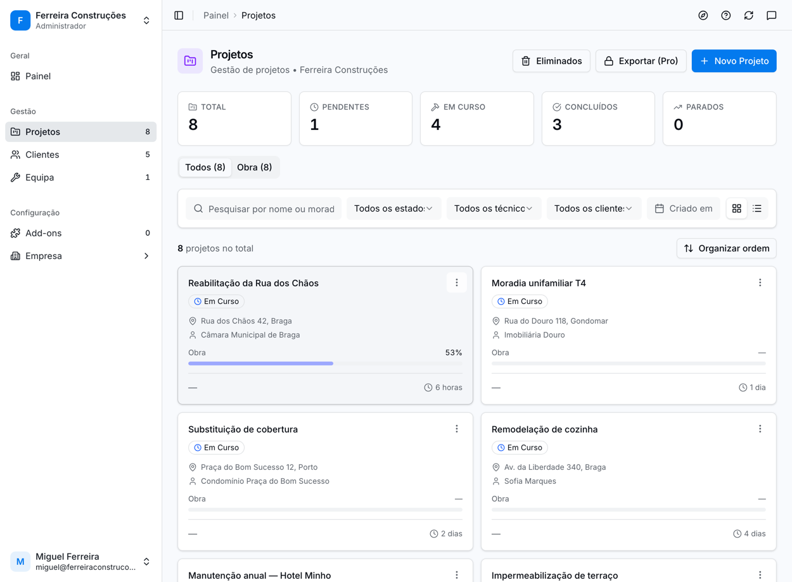Open options menu for Substituição de cobertura
Screen dimensions: 792x582
coord(457,429)
